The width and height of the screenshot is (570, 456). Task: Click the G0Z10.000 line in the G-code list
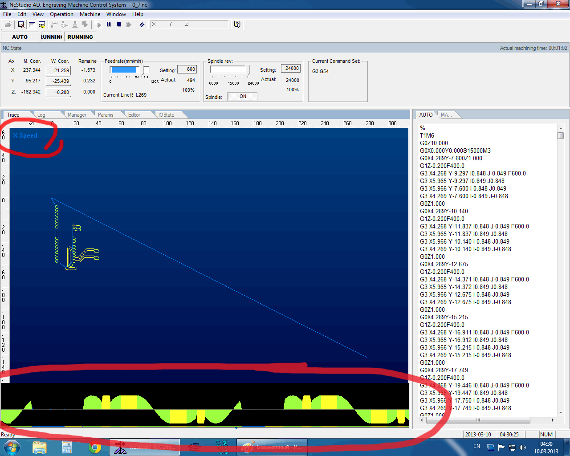point(434,143)
